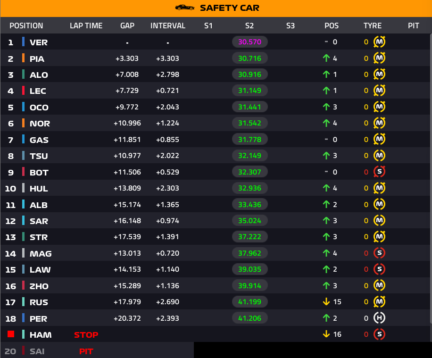Screen dimensions: 432x358
Task: Click VER's medium tyre icon
Action: click(x=379, y=42)
